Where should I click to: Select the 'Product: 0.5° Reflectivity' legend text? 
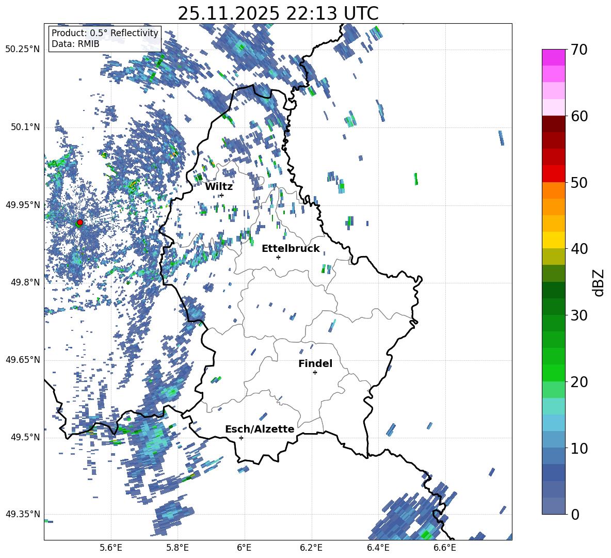pyautogui.click(x=105, y=33)
